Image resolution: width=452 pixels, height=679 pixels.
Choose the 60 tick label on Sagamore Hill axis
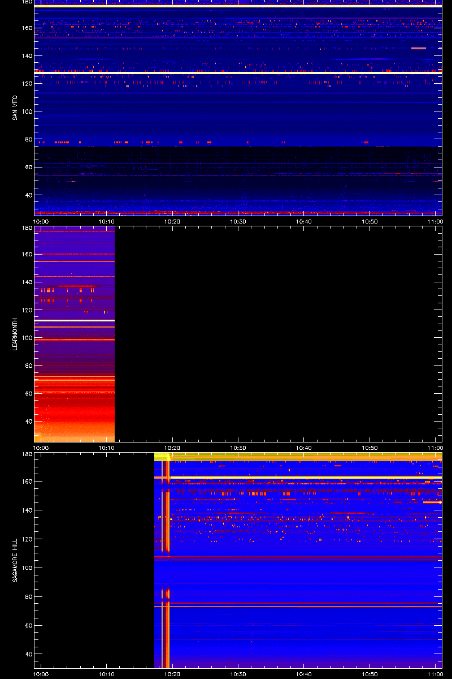point(28,626)
